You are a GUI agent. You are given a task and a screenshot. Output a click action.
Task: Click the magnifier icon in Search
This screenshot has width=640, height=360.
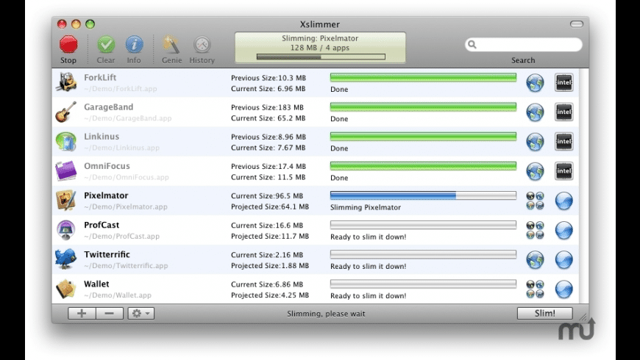472,44
